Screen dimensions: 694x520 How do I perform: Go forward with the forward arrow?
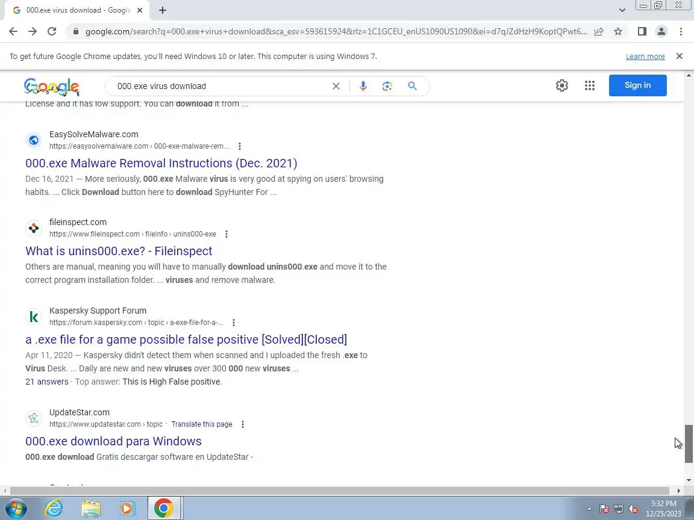(x=33, y=31)
